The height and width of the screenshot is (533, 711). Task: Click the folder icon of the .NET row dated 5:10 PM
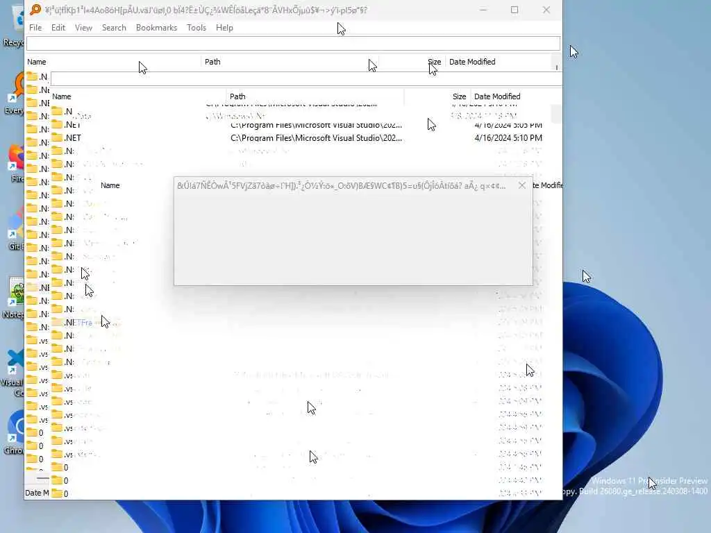click(57, 137)
